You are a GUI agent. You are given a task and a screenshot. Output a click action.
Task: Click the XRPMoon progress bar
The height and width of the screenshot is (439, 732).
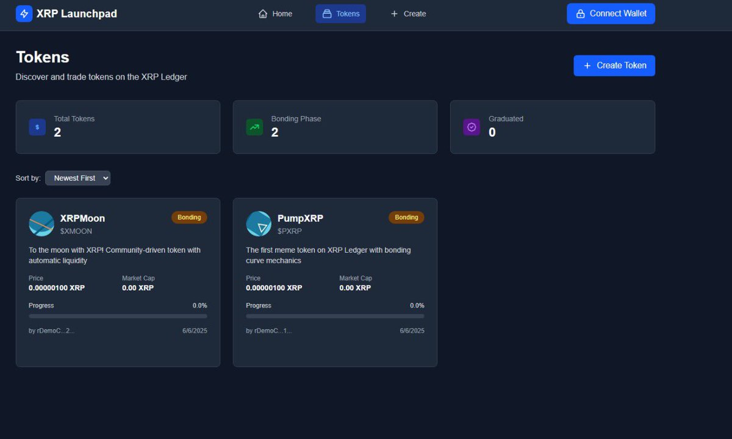[x=118, y=316]
